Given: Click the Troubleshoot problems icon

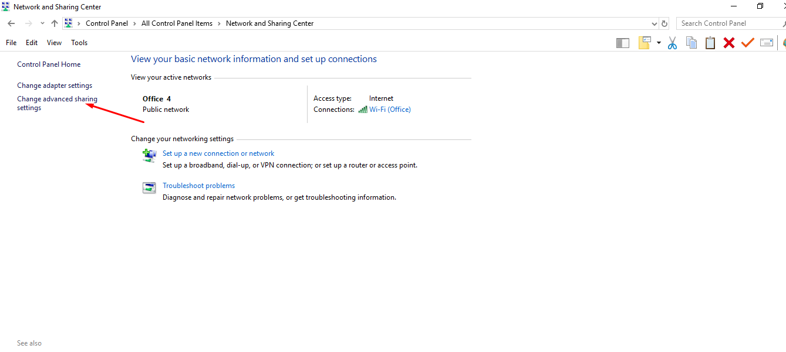Looking at the screenshot, I should pos(149,187).
